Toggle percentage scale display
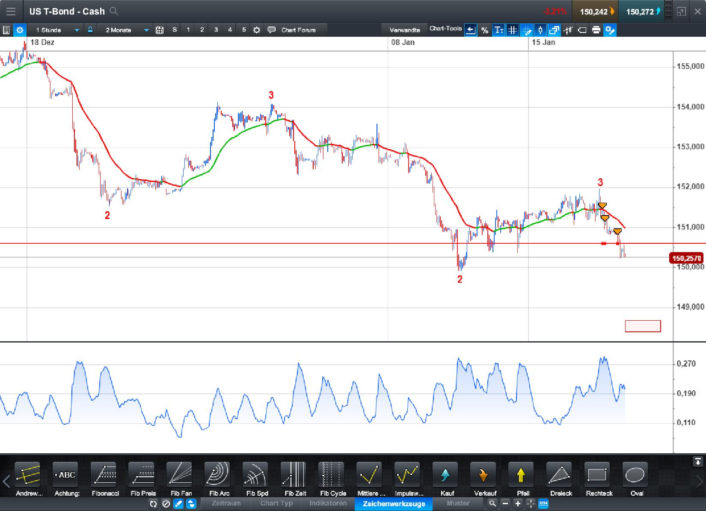 pyautogui.click(x=484, y=30)
